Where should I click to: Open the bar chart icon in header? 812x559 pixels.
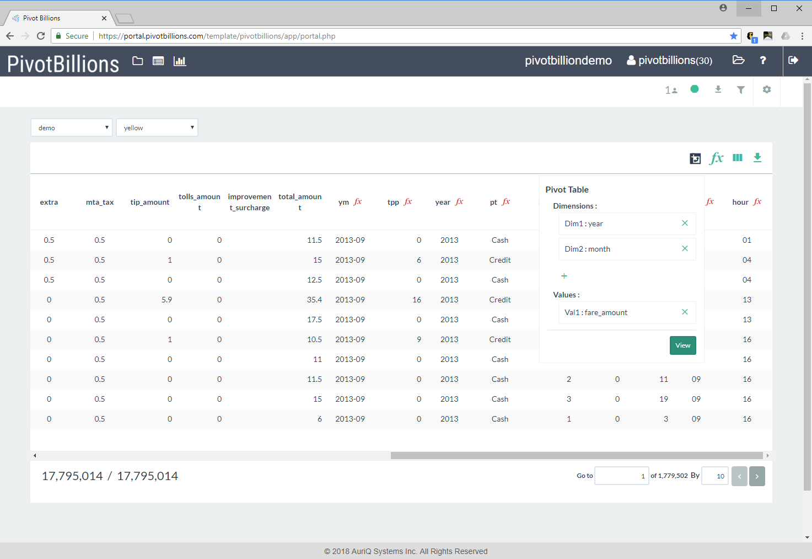click(180, 61)
